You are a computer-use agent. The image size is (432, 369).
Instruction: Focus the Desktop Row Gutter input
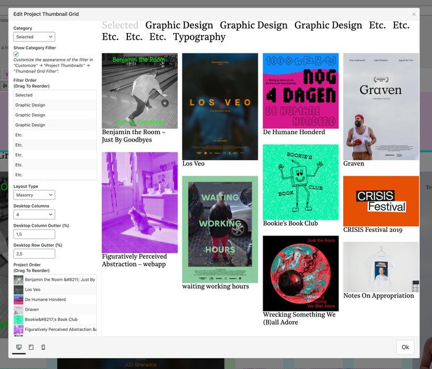(34, 254)
